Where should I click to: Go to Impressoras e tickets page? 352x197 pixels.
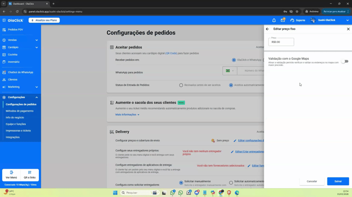(18, 131)
